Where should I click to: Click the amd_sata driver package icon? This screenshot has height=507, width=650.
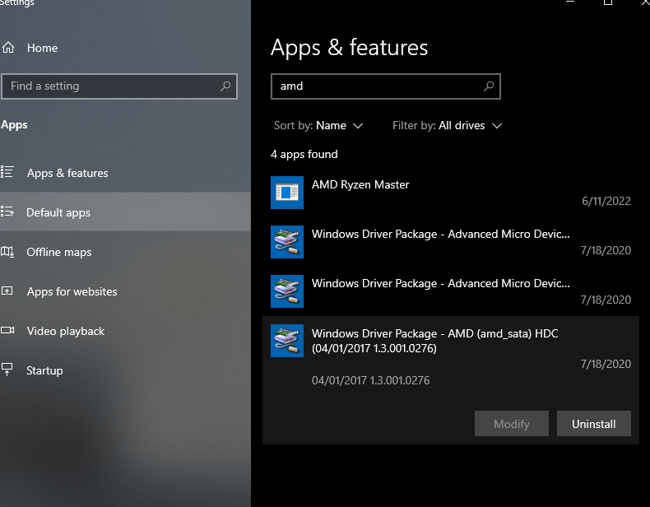tap(287, 341)
